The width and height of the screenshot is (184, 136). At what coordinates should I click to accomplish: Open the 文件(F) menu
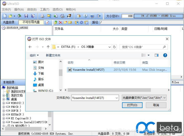(x=6, y=10)
